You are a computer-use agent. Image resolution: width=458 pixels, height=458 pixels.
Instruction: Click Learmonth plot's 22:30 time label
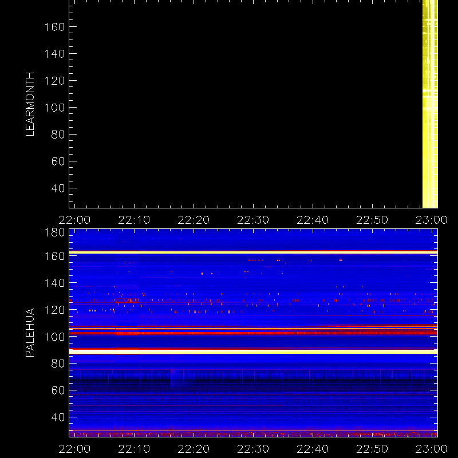click(x=253, y=220)
